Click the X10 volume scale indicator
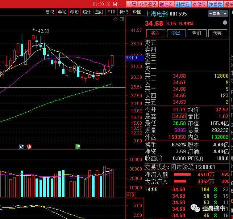The image size is (233, 219). click(x=130, y=195)
